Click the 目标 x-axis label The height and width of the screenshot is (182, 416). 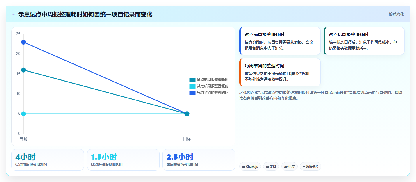(187, 139)
